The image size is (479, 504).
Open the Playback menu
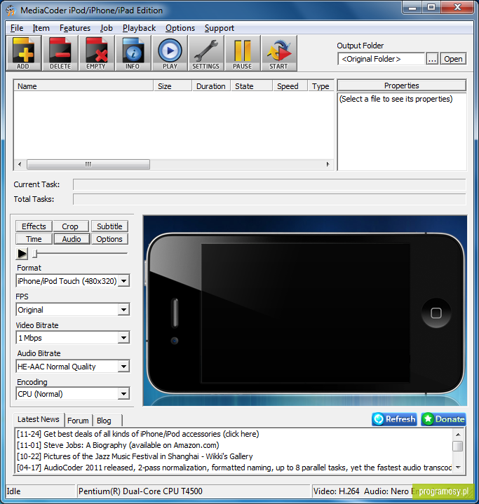(x=140, y=28)
